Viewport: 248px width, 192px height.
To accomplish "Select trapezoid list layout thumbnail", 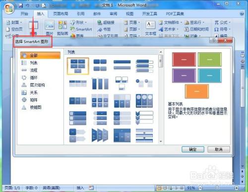I will [x=100, y=135].
